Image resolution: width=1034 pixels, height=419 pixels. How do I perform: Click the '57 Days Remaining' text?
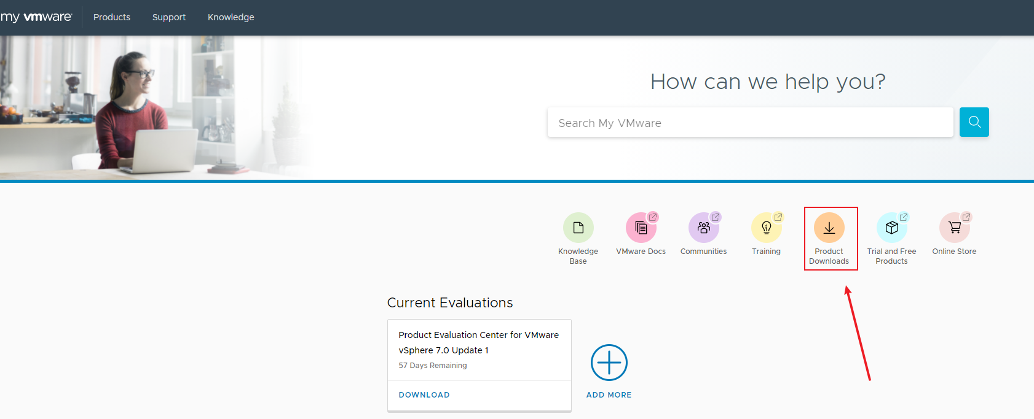click(x=433, y=366)
